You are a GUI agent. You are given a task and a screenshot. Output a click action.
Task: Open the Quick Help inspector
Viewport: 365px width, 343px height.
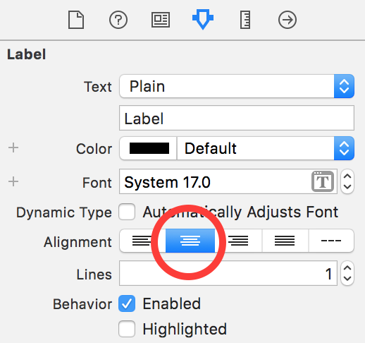[118, 20]
